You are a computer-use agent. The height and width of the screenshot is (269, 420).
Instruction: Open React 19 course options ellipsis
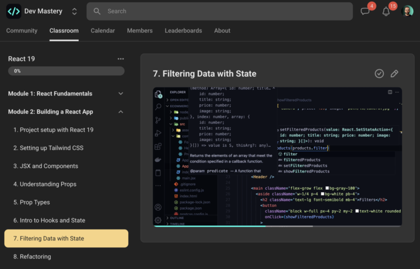coord(121,59)
